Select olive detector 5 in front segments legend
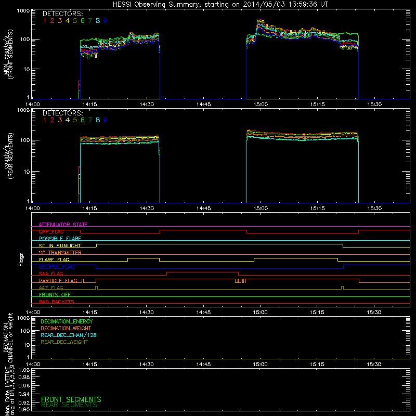 click(x=75, y=21)
